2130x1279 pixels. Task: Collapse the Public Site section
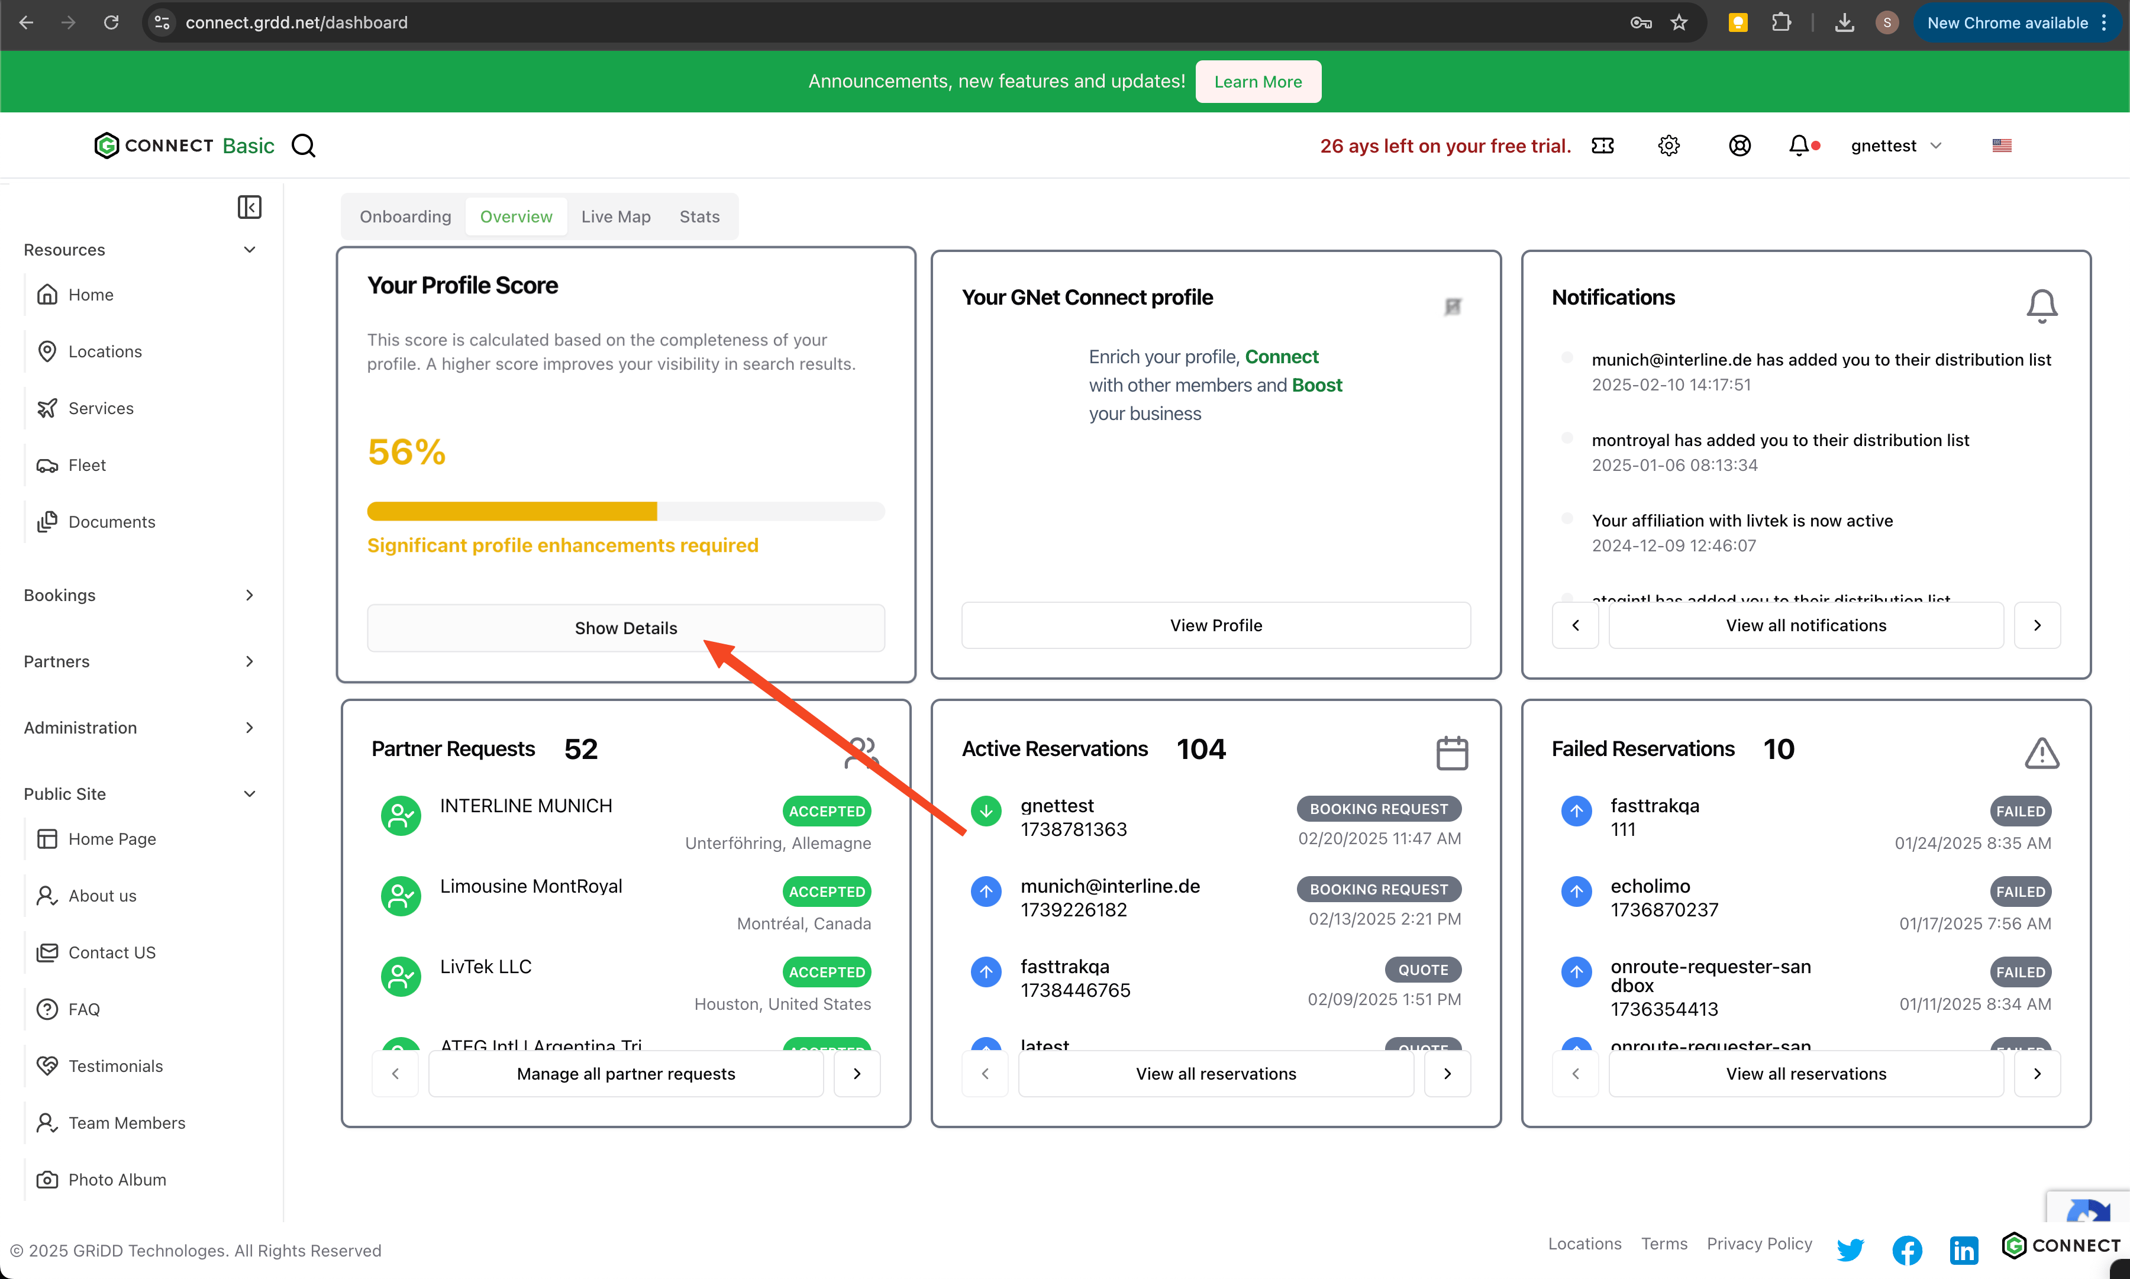[x=140, y=794]
